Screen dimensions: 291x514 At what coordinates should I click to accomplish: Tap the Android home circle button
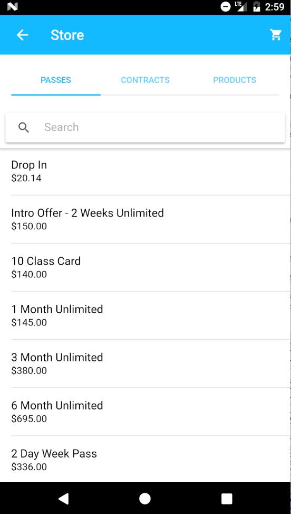[x=145, y=499]
